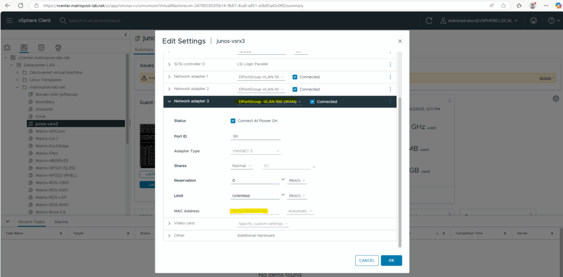Open the options menu for Network adapter 2
Image resolution: width=563 pixels, height=277 pixels.
[x=390, y=89]
